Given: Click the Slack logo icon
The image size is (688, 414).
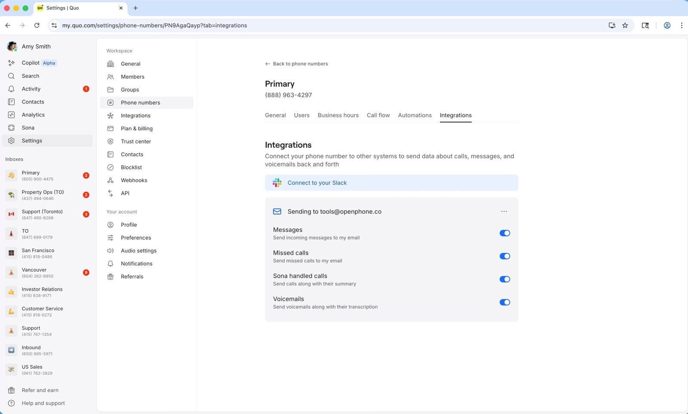Looking at the screenshot, I should [277, 183].
